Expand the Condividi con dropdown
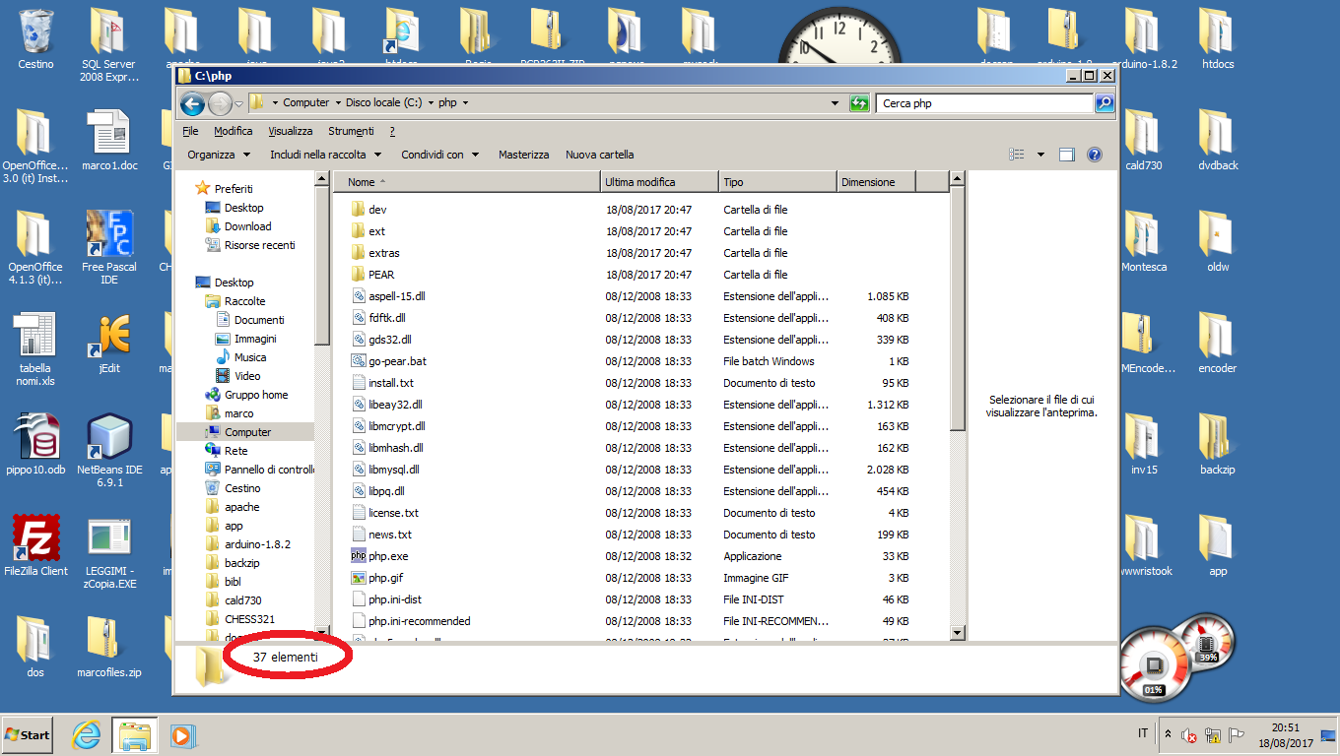The image size is (1340, 756). click(x=439, y=155)
